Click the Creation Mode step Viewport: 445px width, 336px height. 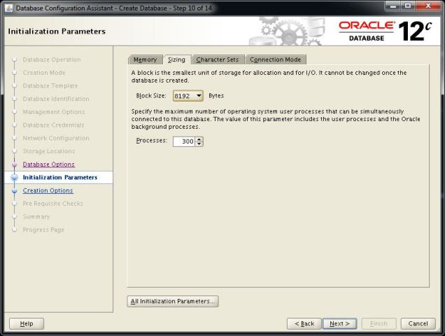[x=44, y=73]
